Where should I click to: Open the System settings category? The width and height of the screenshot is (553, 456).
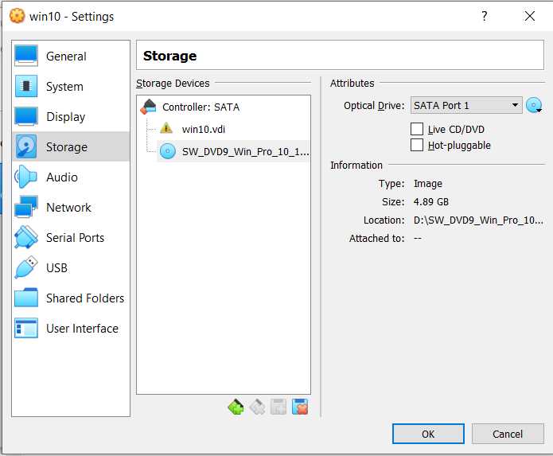click(x=71, y=87)
